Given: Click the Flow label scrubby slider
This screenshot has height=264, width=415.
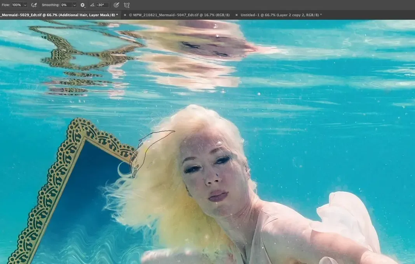Looking at the screenshot, I should (5, 5).
